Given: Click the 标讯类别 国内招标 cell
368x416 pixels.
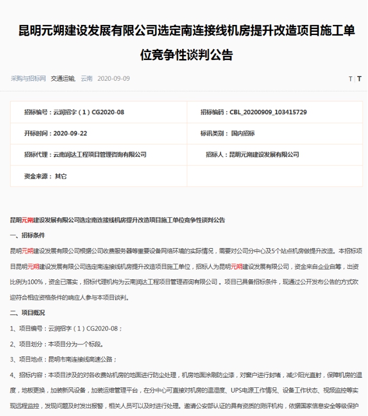Looking at the screenshot, I should click(227, 133).
